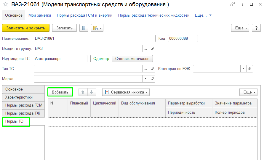Move the row down with down arrow
This screenshot has width=264, height=160.
[x=92, y=92]
